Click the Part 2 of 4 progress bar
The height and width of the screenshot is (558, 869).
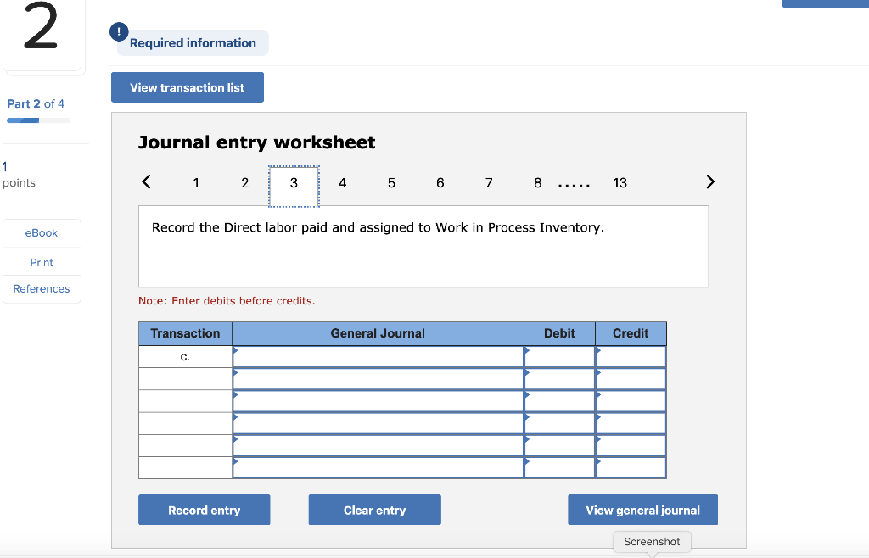tap(38, 120)
